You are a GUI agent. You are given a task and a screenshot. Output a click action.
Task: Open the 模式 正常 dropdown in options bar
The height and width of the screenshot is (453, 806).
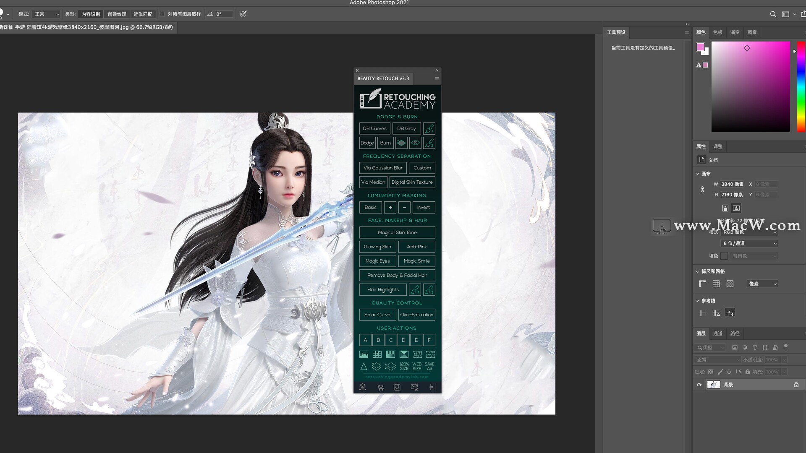(x=47, y=14)
